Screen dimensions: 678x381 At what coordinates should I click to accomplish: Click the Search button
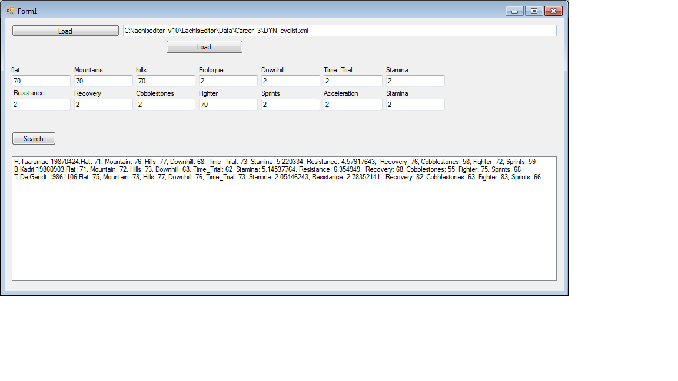coord(34,139)
